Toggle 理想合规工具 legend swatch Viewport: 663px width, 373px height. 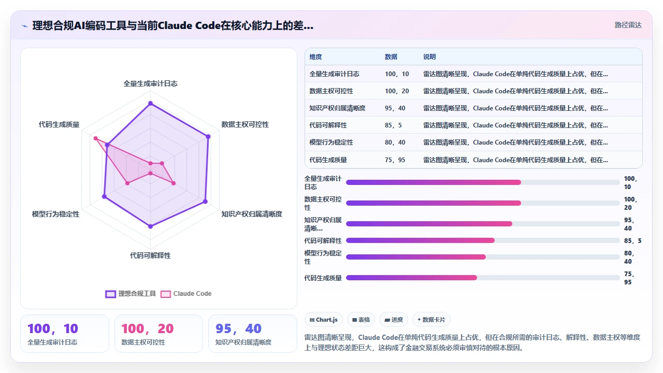click(110, 294)
